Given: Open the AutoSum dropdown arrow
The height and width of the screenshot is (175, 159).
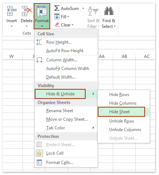Looking at the screenshot, I should click(83, 9).
